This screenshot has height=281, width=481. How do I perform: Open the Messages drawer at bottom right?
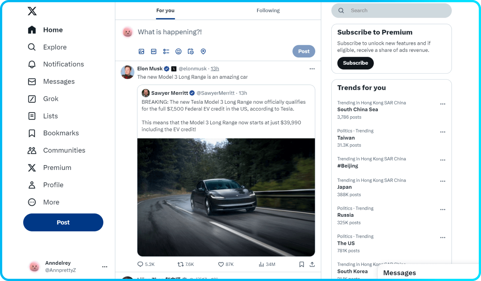pos(429,273)
